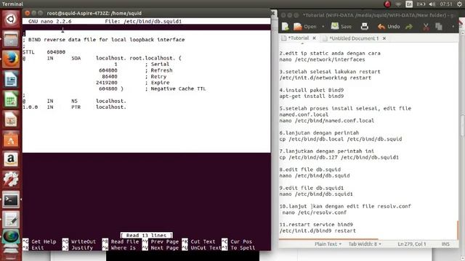Open the 07:51 clock menu
This screenshot has height=261, width=465.
click(446, 4)
